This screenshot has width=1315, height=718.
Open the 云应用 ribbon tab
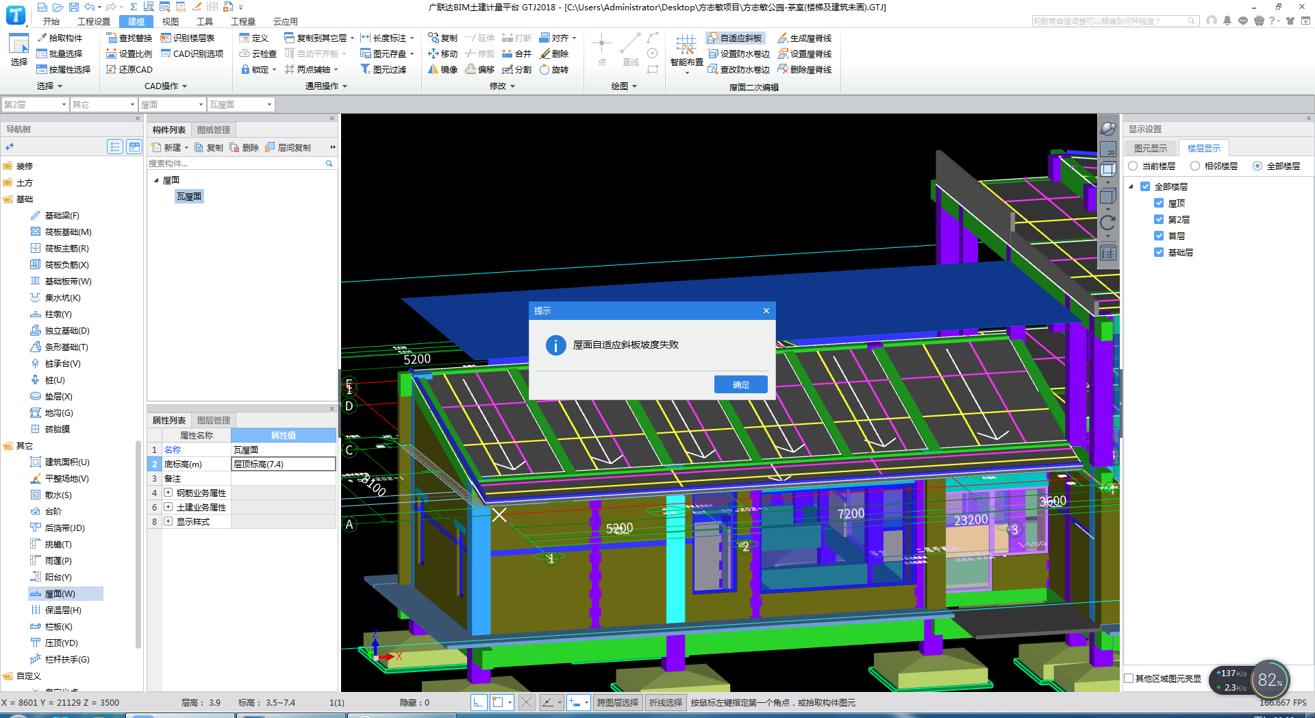(x=286, y=21)
